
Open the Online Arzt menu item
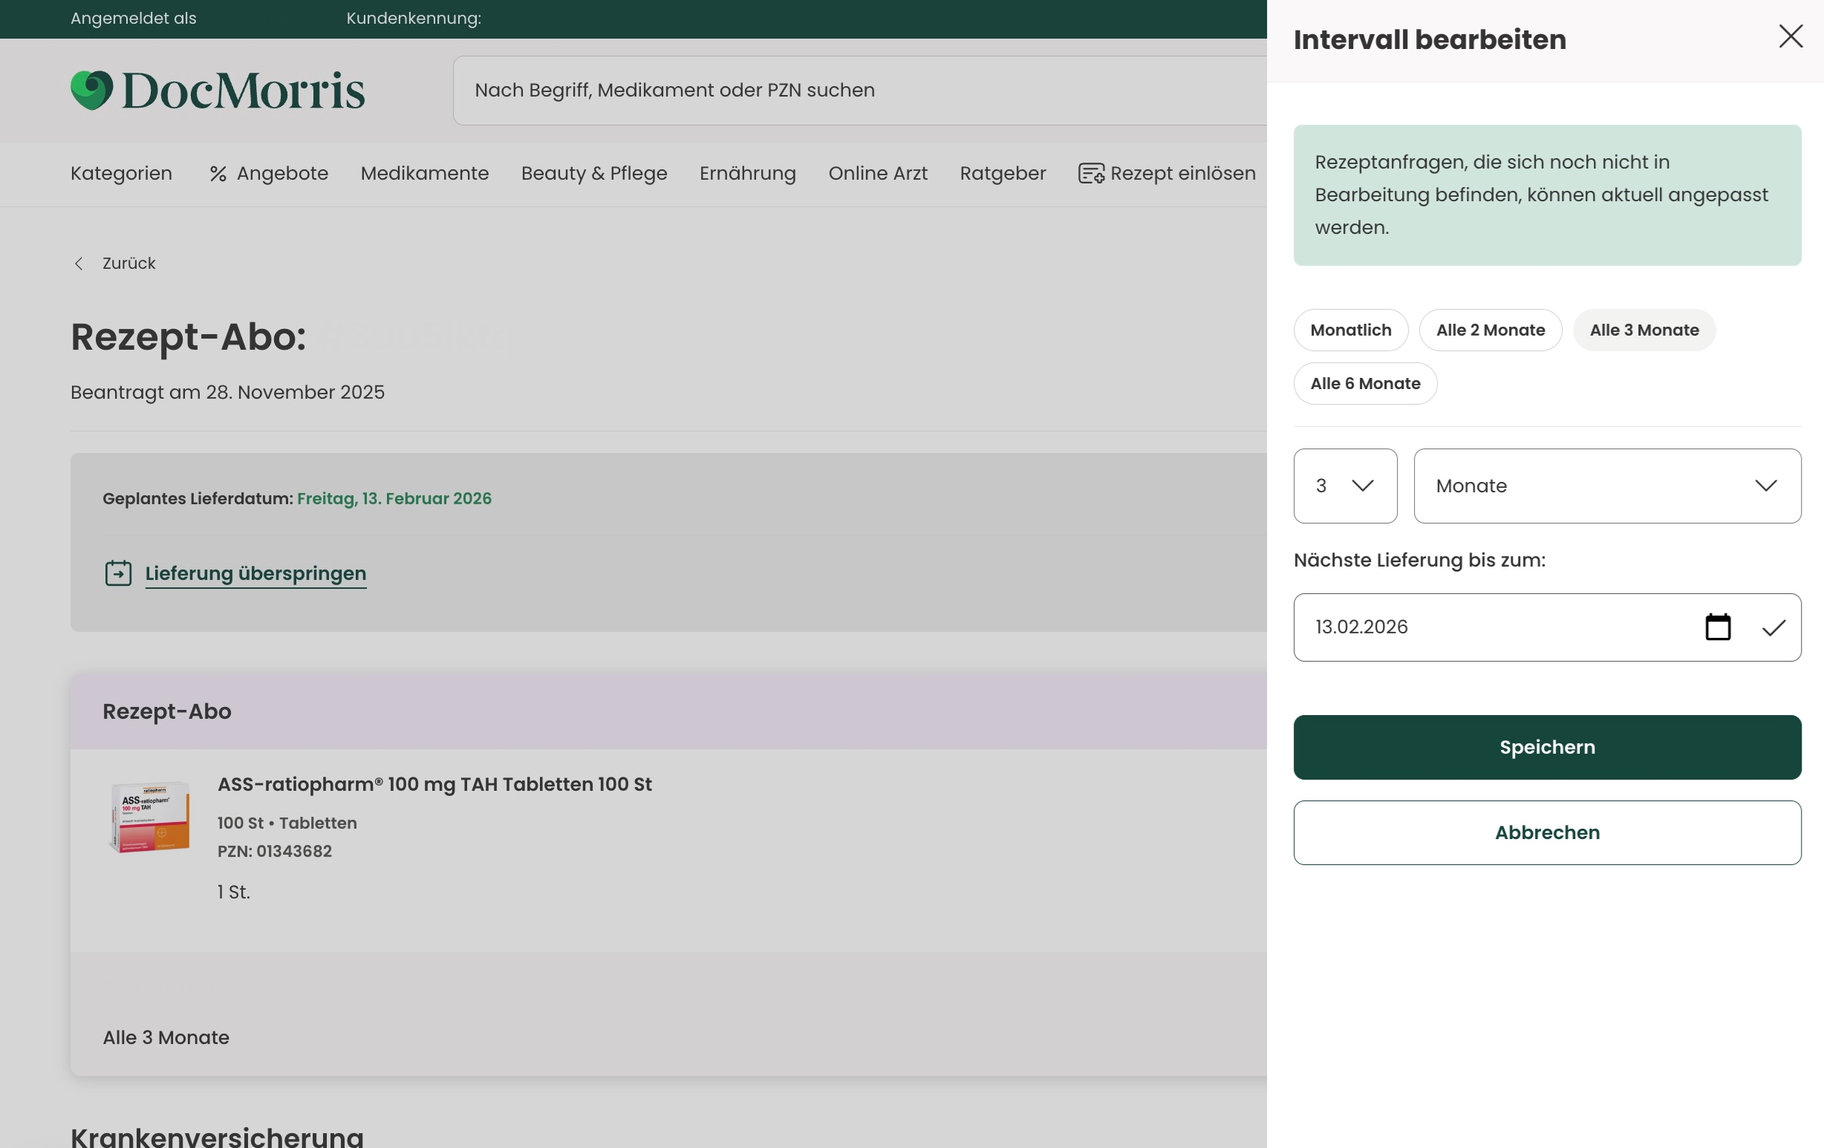tap(877, 174)
